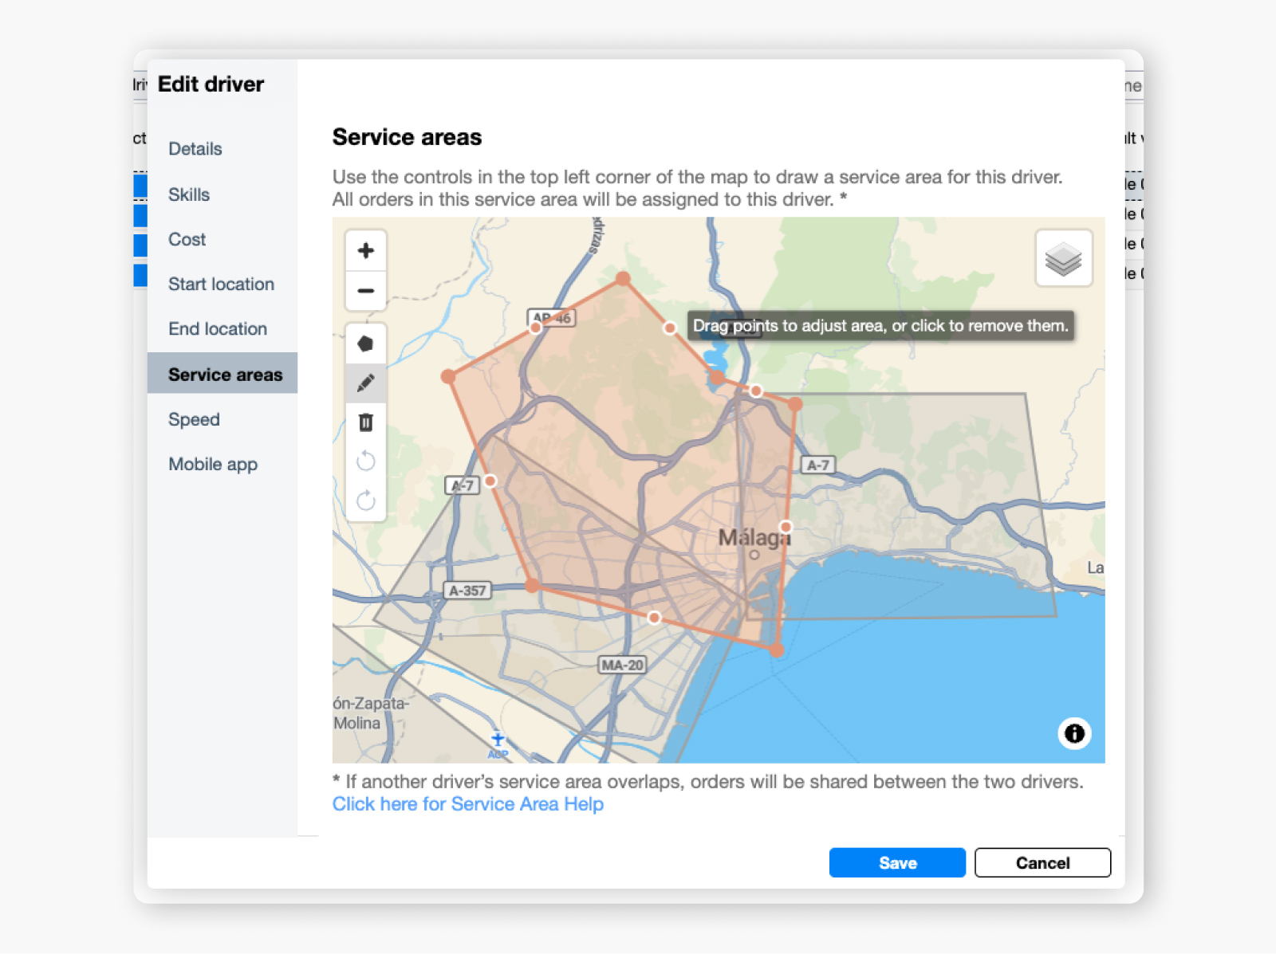1276x954 pixels.
Task: Click the zoom out icon on the map
Action: [x=365, y=290]
